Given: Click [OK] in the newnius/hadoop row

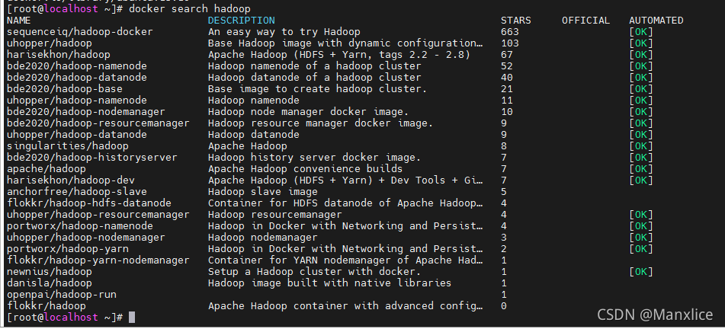Looking at the screenshot, I should [641, 271].
